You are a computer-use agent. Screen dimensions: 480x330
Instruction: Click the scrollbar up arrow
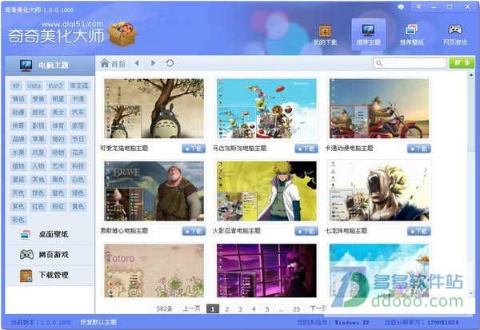point(471,75)
